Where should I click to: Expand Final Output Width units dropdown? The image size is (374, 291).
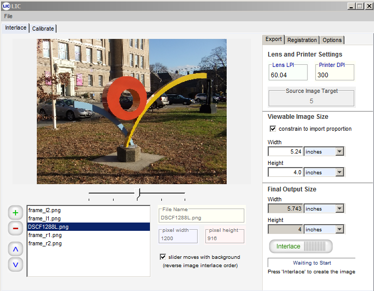[340, 209]
